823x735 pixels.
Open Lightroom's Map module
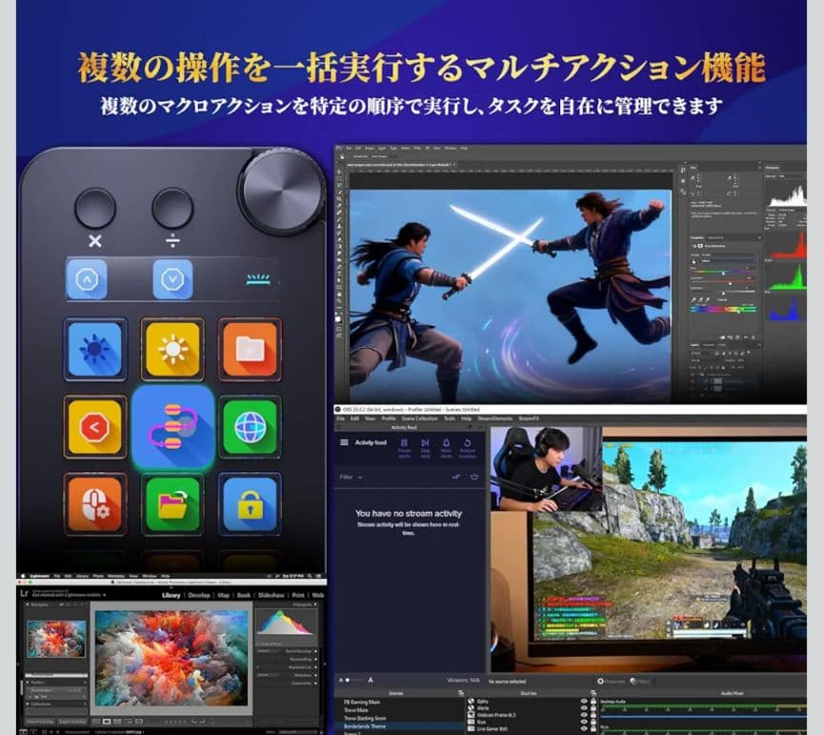(224, 595)
